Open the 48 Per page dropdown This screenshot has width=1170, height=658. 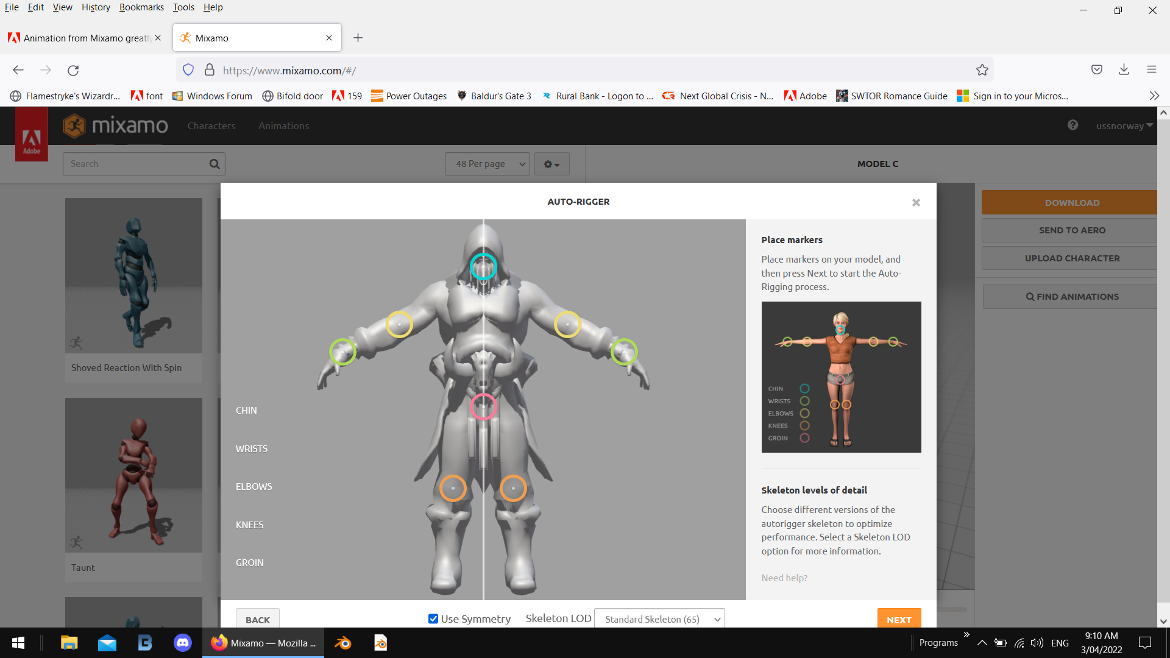(x=487, y=163)
